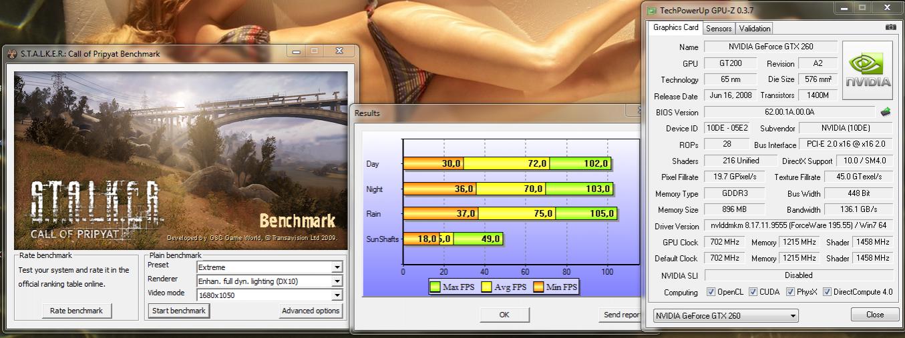
Task: Click the SunShafts max FPS bar 49,0
Action: point(478,239)
